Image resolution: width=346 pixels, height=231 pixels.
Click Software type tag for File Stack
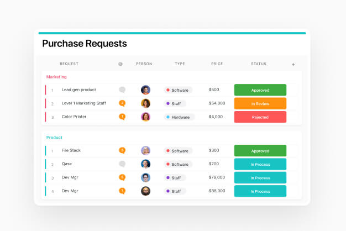(x=177, y=150)
